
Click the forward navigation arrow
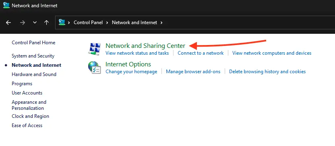click(23, 23)
